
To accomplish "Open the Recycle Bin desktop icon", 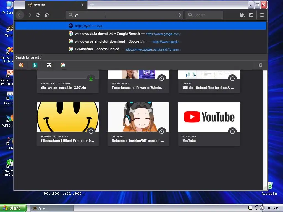I will coord(269,189).
